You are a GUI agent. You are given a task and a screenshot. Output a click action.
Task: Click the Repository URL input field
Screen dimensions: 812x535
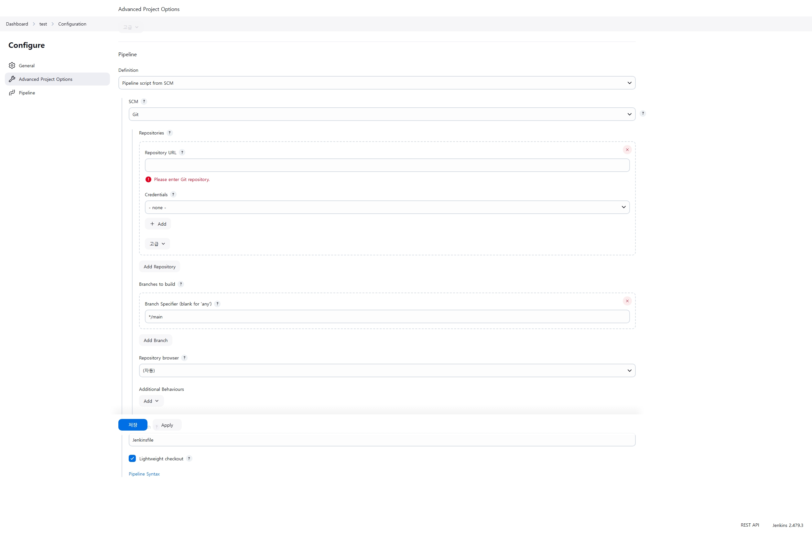[x=387, y=166]
